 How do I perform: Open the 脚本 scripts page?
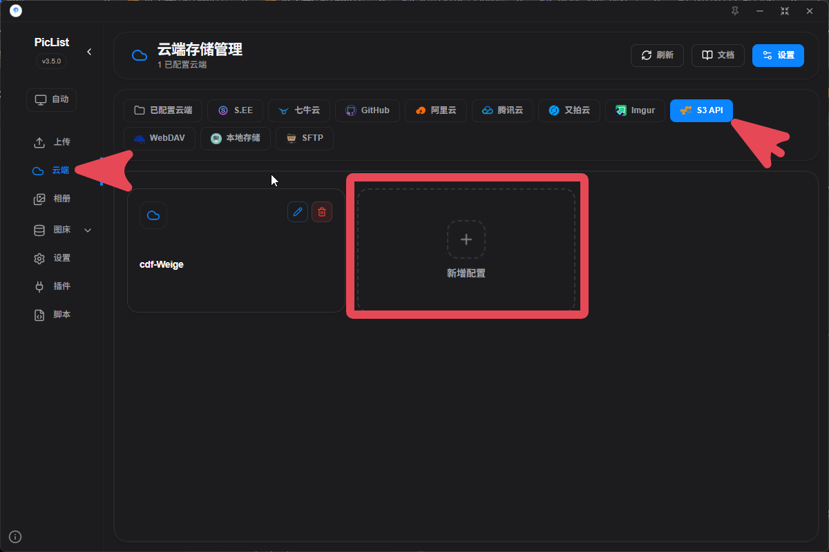click(x=52, y=315)
